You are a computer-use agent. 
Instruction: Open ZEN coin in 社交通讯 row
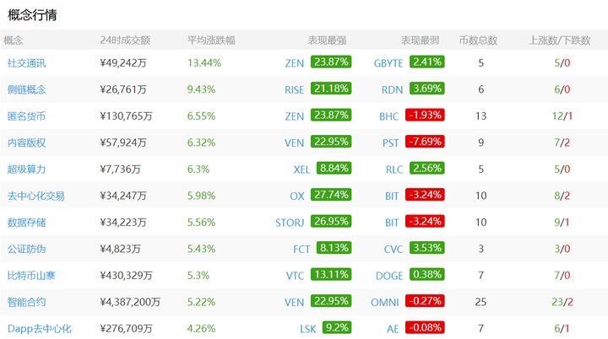(x=295, y=63)
